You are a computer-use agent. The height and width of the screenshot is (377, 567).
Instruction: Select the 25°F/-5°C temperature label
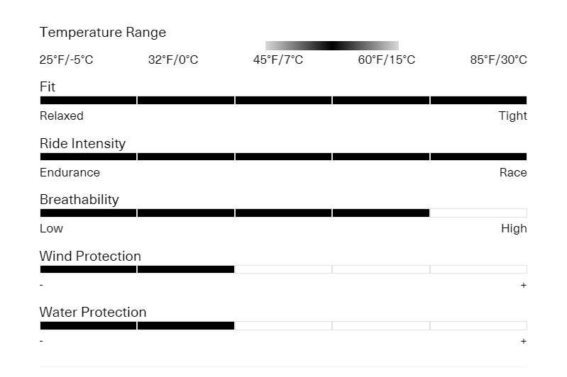[66, 60]
